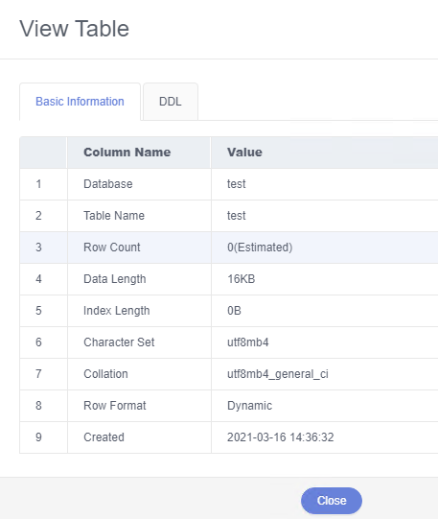
Task: Click the Row Count cell
Action: point(139,248)
